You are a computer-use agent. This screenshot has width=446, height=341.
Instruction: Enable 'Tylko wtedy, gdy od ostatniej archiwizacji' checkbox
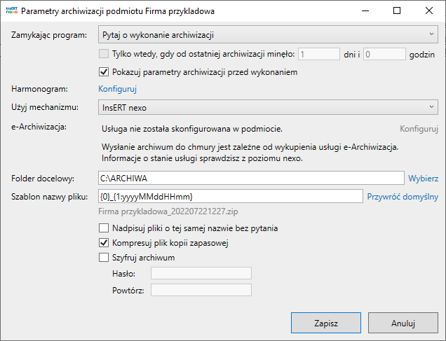[104, 54]
